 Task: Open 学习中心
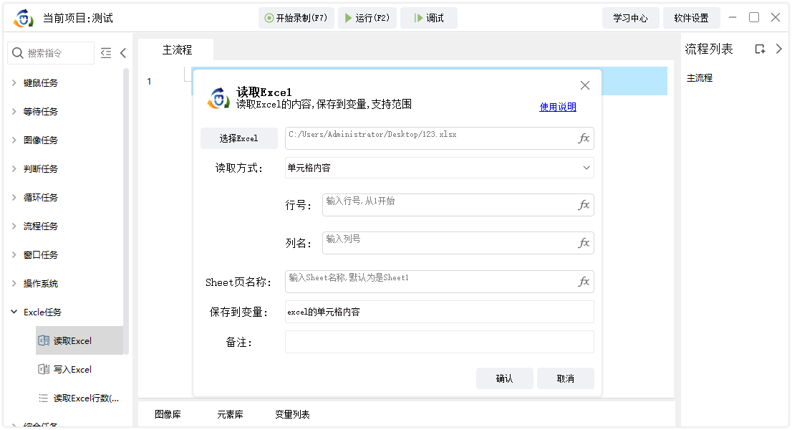click(x=630, y=18)
